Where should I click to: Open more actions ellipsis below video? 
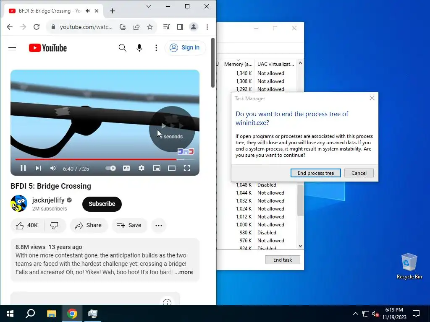click(x=159, y=225)
